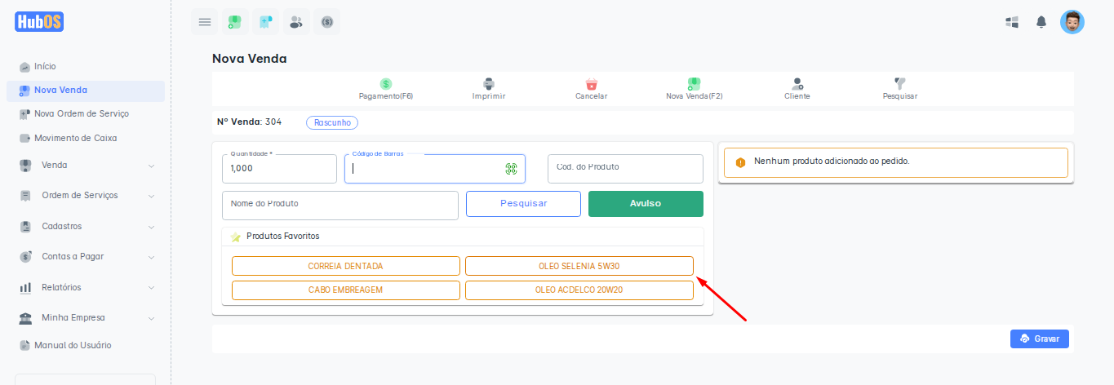Click the gray dollar coin shortcut in the top bar

point(326,22)
